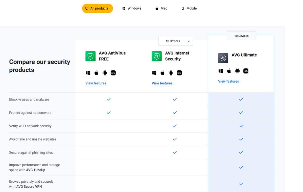Switch to the Mac tab
The width and height of the screenshot is (303, 192).
161,8
